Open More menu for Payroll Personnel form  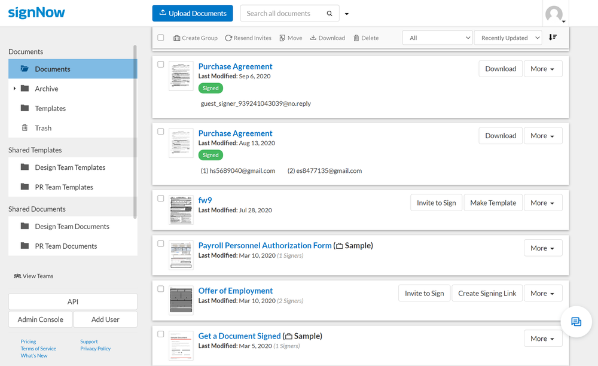[x=543, y=248]
